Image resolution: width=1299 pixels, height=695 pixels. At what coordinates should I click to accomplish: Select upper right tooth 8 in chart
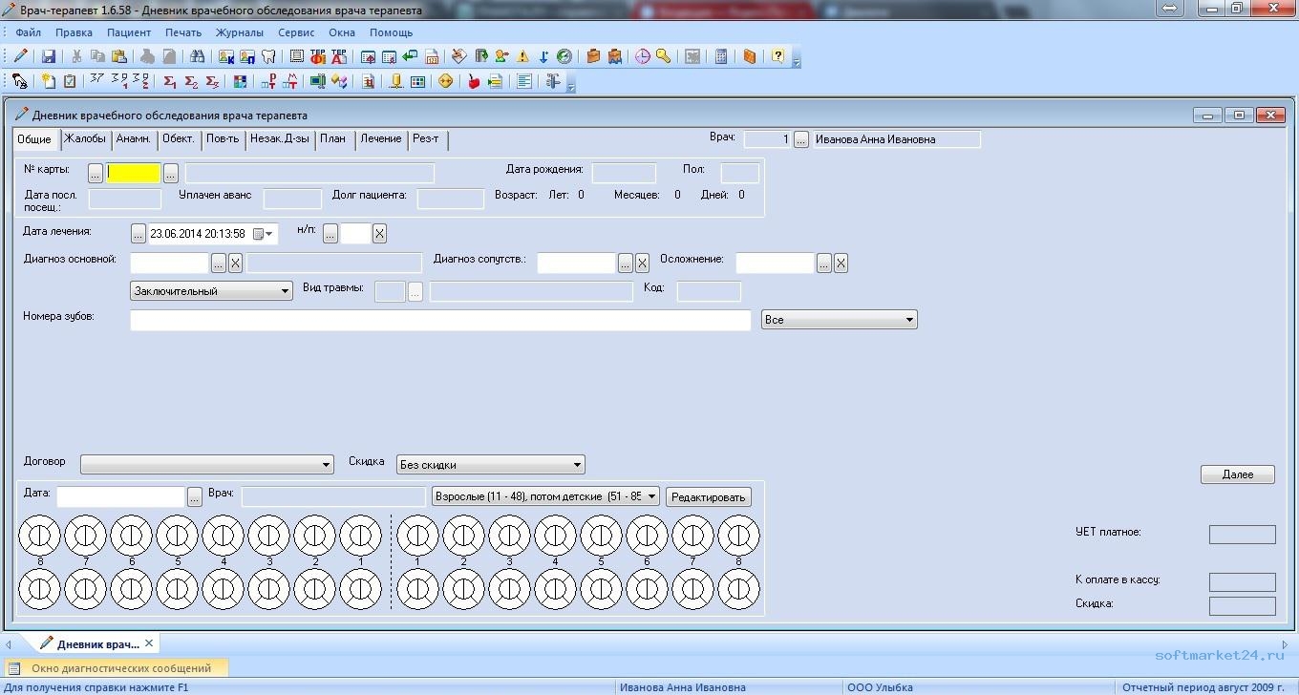(738, 536)
